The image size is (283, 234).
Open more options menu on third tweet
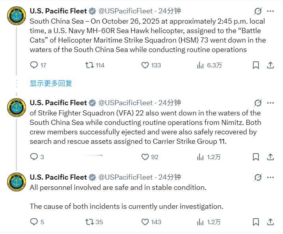click(270, 177)
